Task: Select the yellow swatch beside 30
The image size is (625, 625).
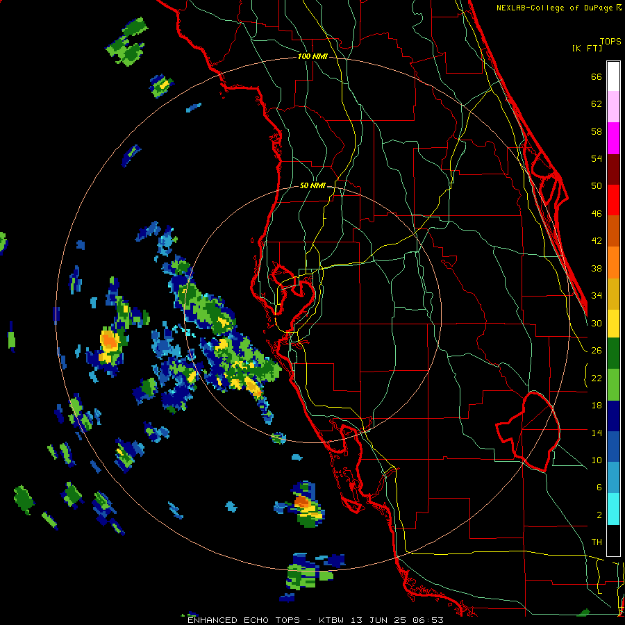Action: coord(613,324)
